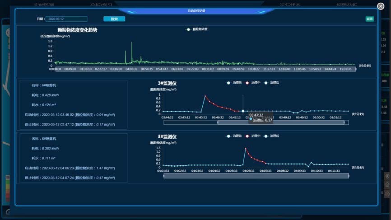Click the top trend chart's time-axis zoom bar
Viewport: 391px width, 220px height.
203,69
